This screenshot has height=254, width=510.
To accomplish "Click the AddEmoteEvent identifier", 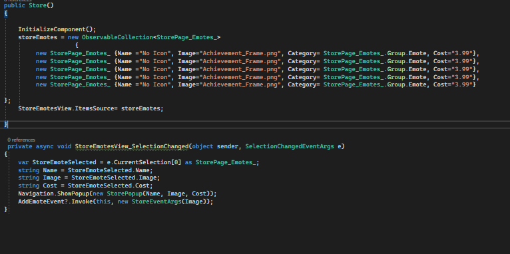I will [x=41, y=201].
